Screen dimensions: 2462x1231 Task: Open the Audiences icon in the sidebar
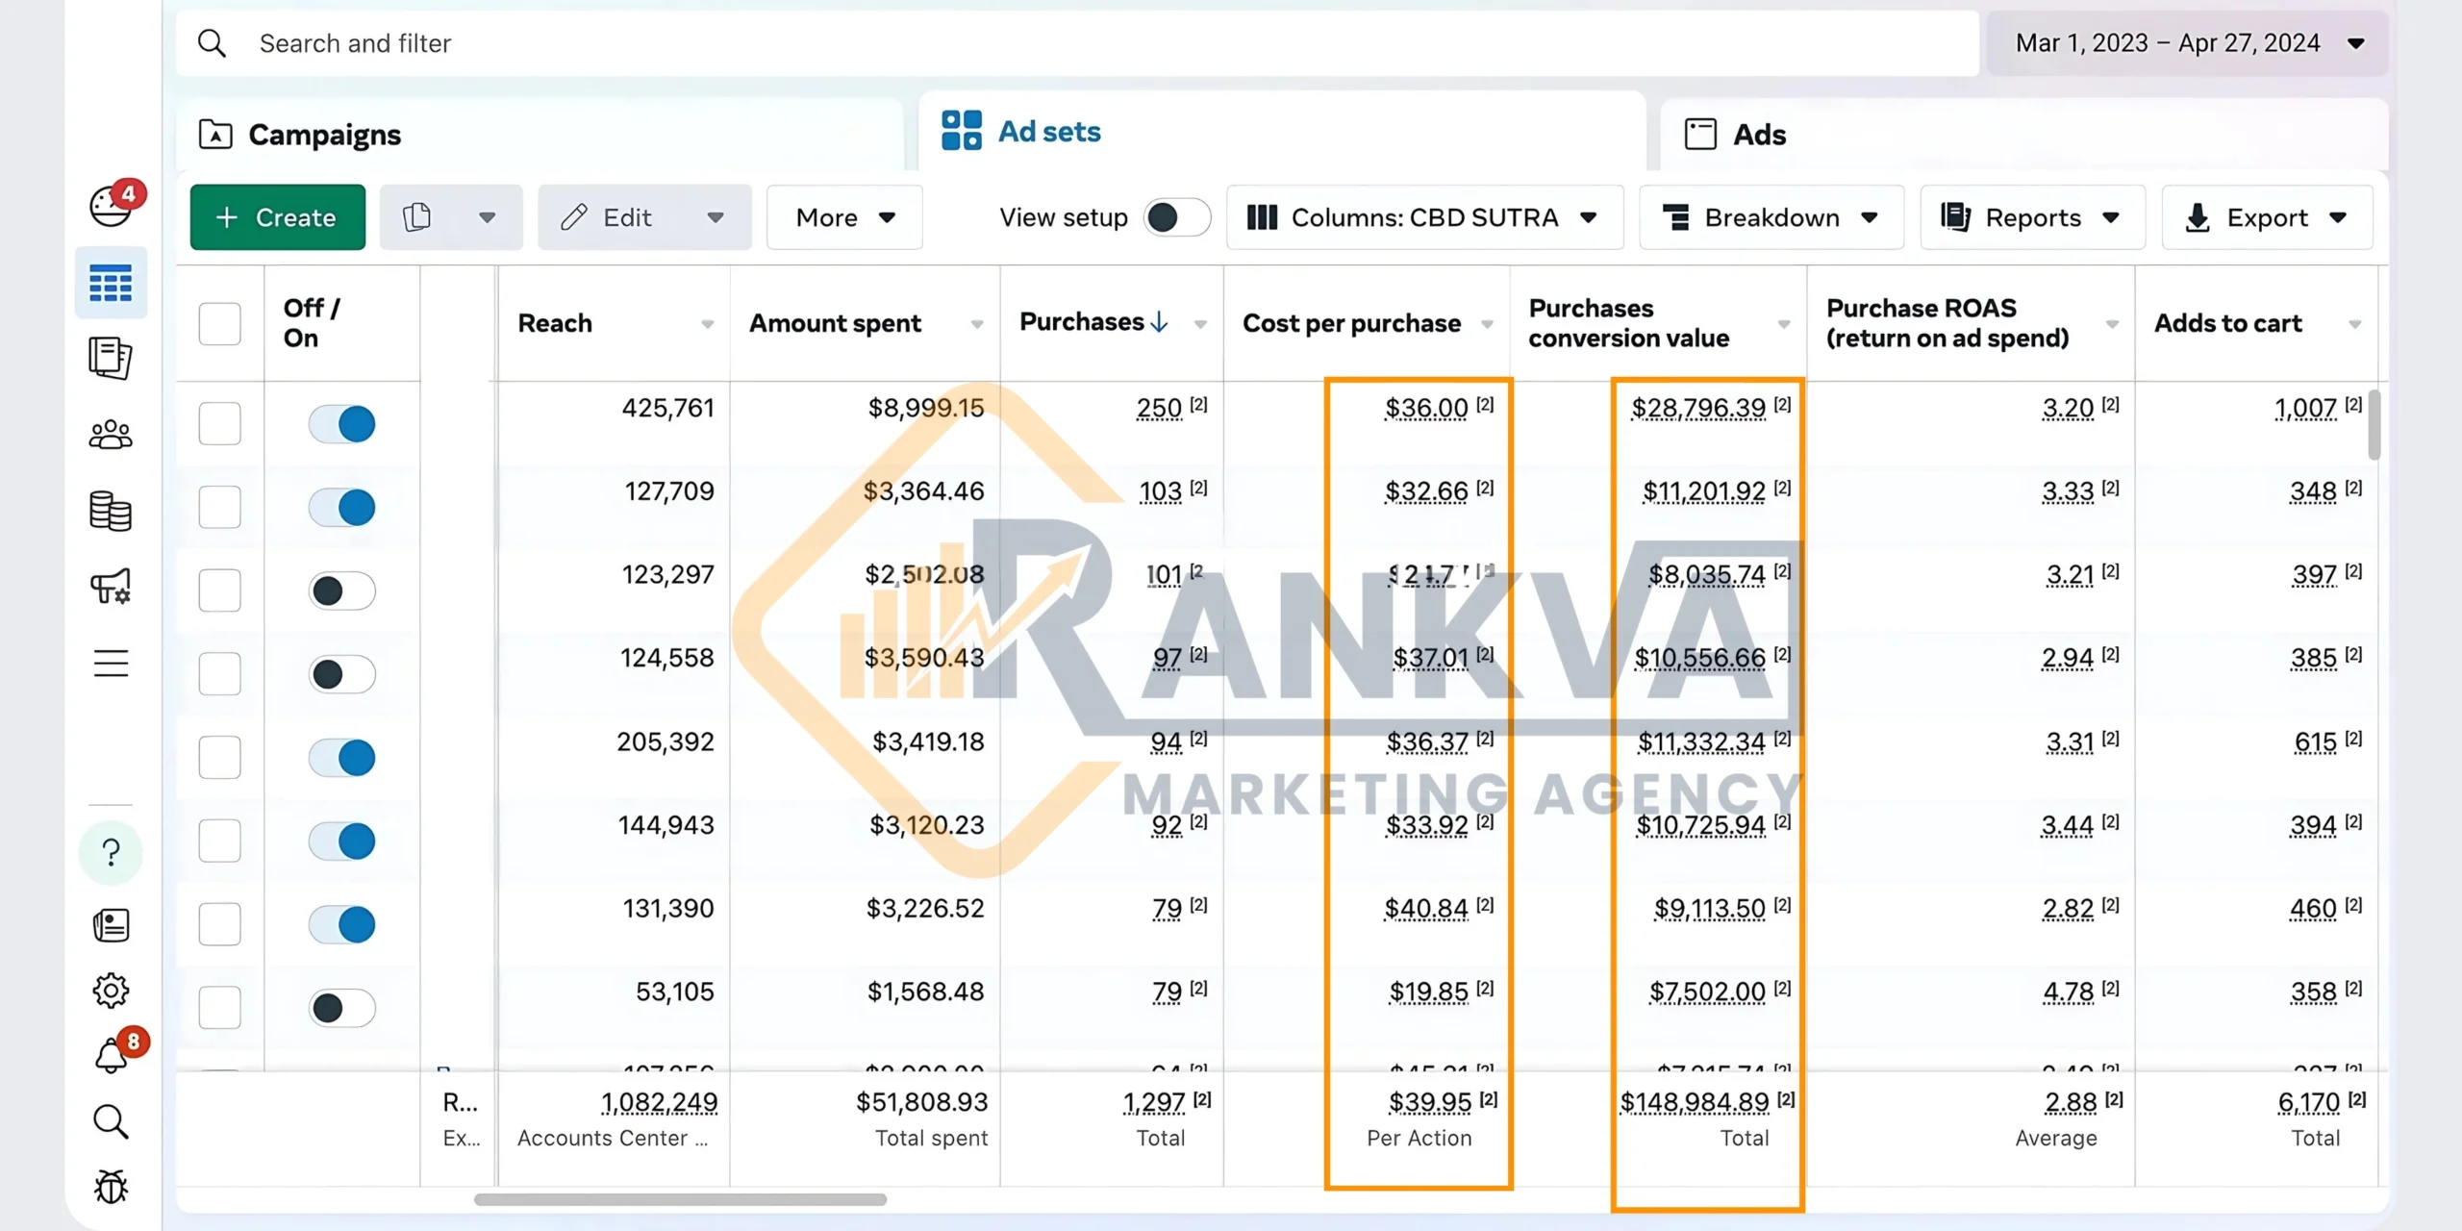pos(111,434)
